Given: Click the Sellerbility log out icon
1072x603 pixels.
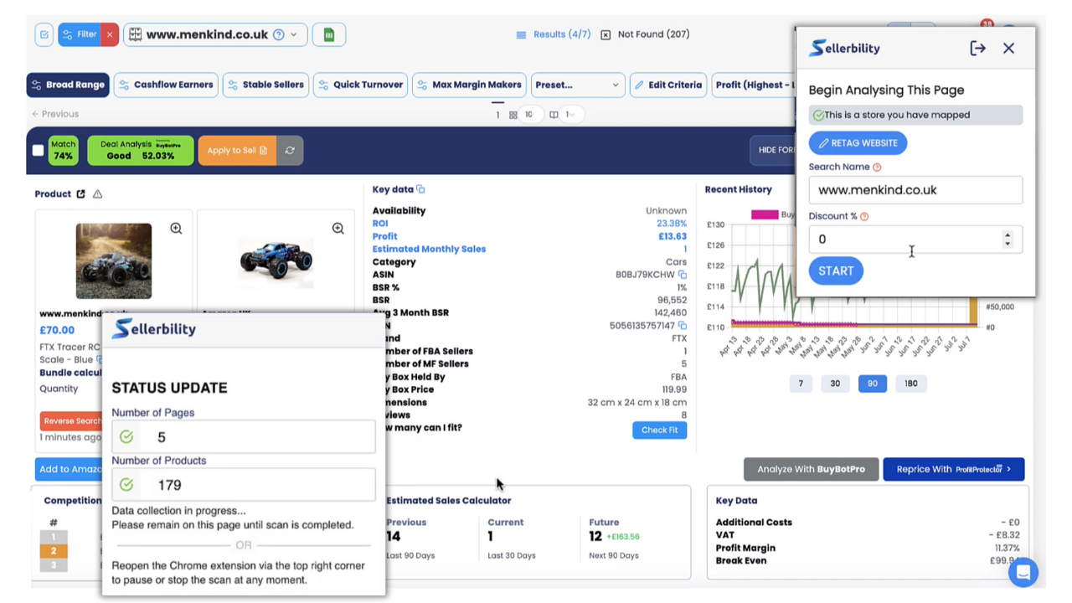Looking at the screenshot, I should [977, 49].
